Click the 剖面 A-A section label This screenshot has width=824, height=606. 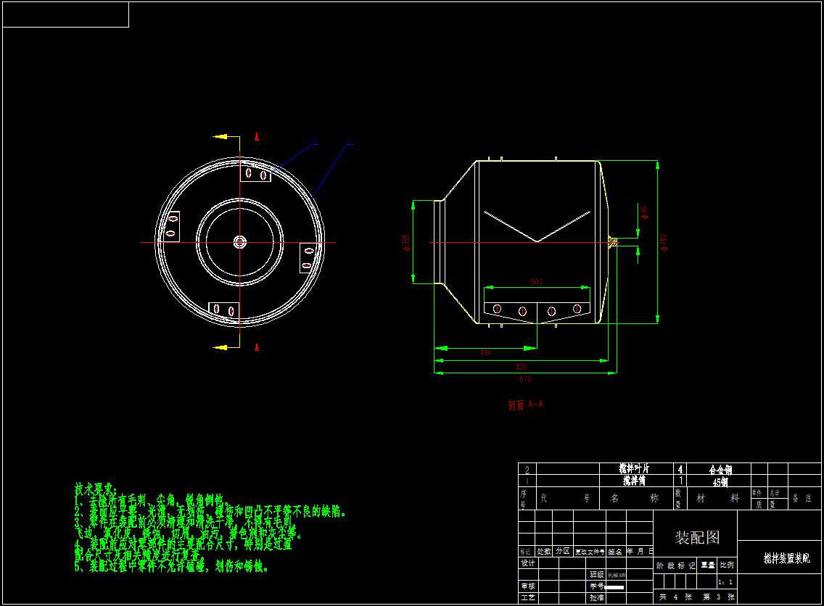(525, 404)
